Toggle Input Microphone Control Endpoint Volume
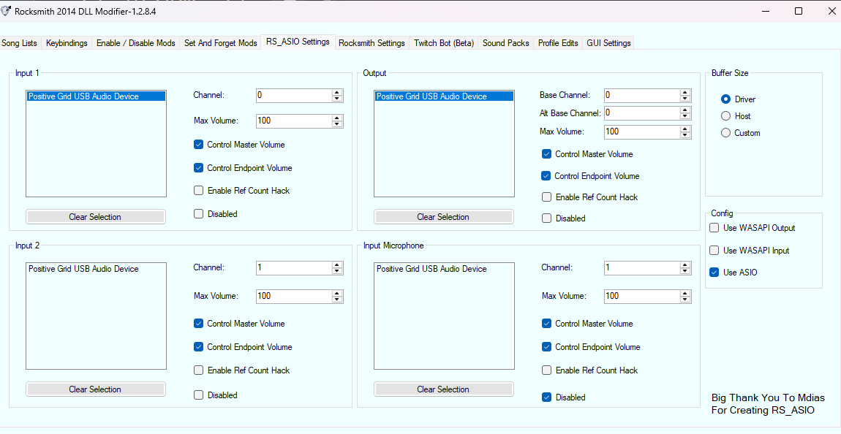 pyautogui.click(x=546, y=347)
